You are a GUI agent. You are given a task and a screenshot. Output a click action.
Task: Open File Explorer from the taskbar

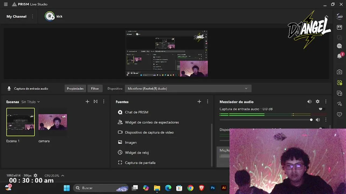click(x=157, y=188)
